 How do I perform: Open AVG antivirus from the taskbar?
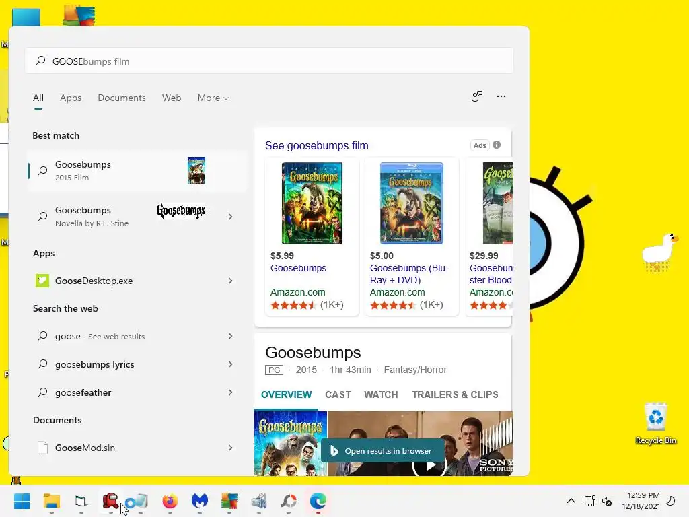229,501
